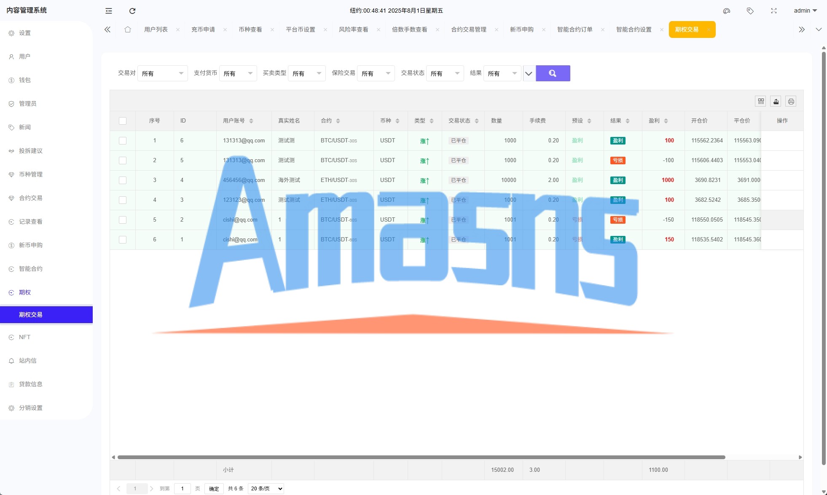Screen dimensions: 827x495
Task: Check row for 456456@qq.com
Action: tap(123, 180)
